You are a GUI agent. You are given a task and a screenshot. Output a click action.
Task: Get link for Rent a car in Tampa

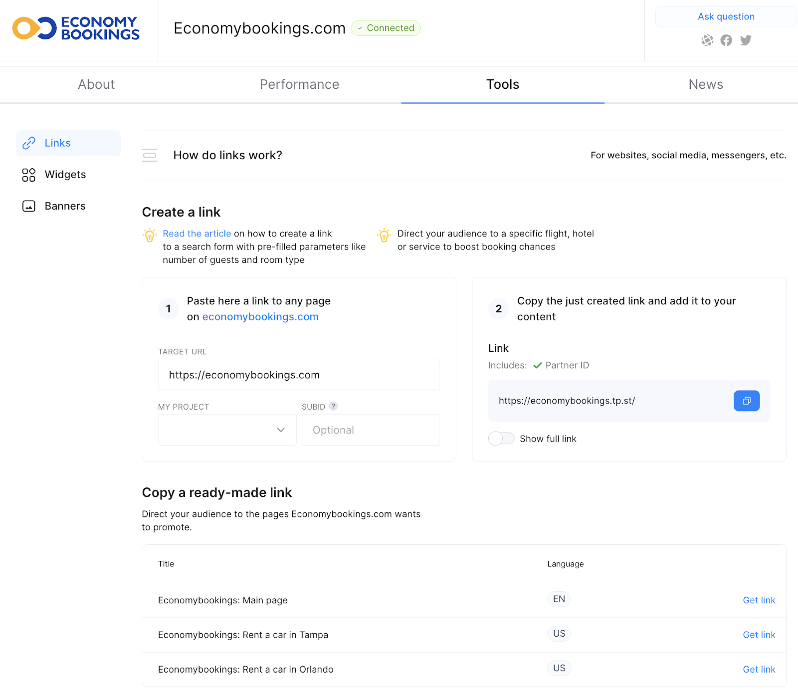click(x=759, y=635)
